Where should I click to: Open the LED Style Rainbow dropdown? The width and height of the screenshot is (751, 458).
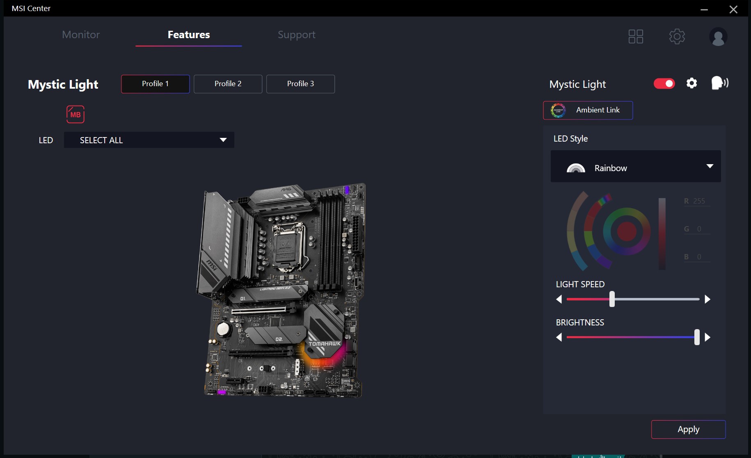[x=636, y=166]
